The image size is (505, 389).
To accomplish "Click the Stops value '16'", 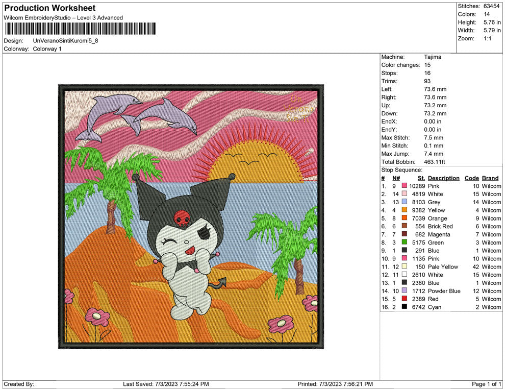I will click(x=427, y=73).
